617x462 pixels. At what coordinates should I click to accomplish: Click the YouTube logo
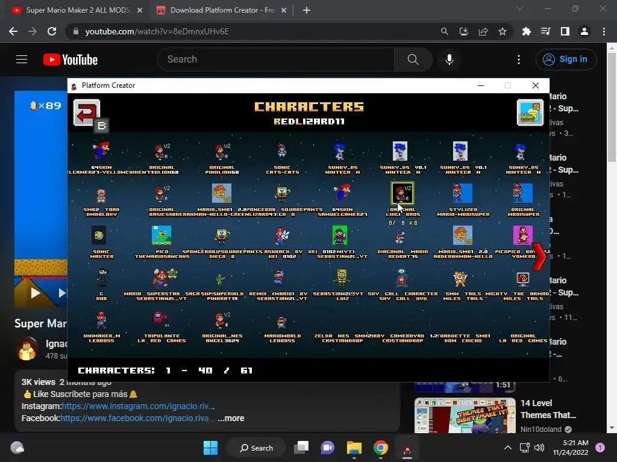tap(70, 60)
